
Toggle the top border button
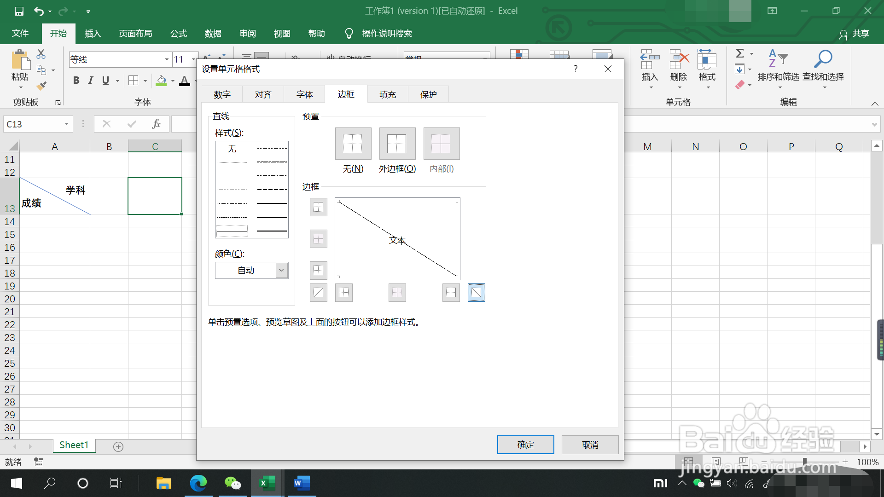(318, 207)
